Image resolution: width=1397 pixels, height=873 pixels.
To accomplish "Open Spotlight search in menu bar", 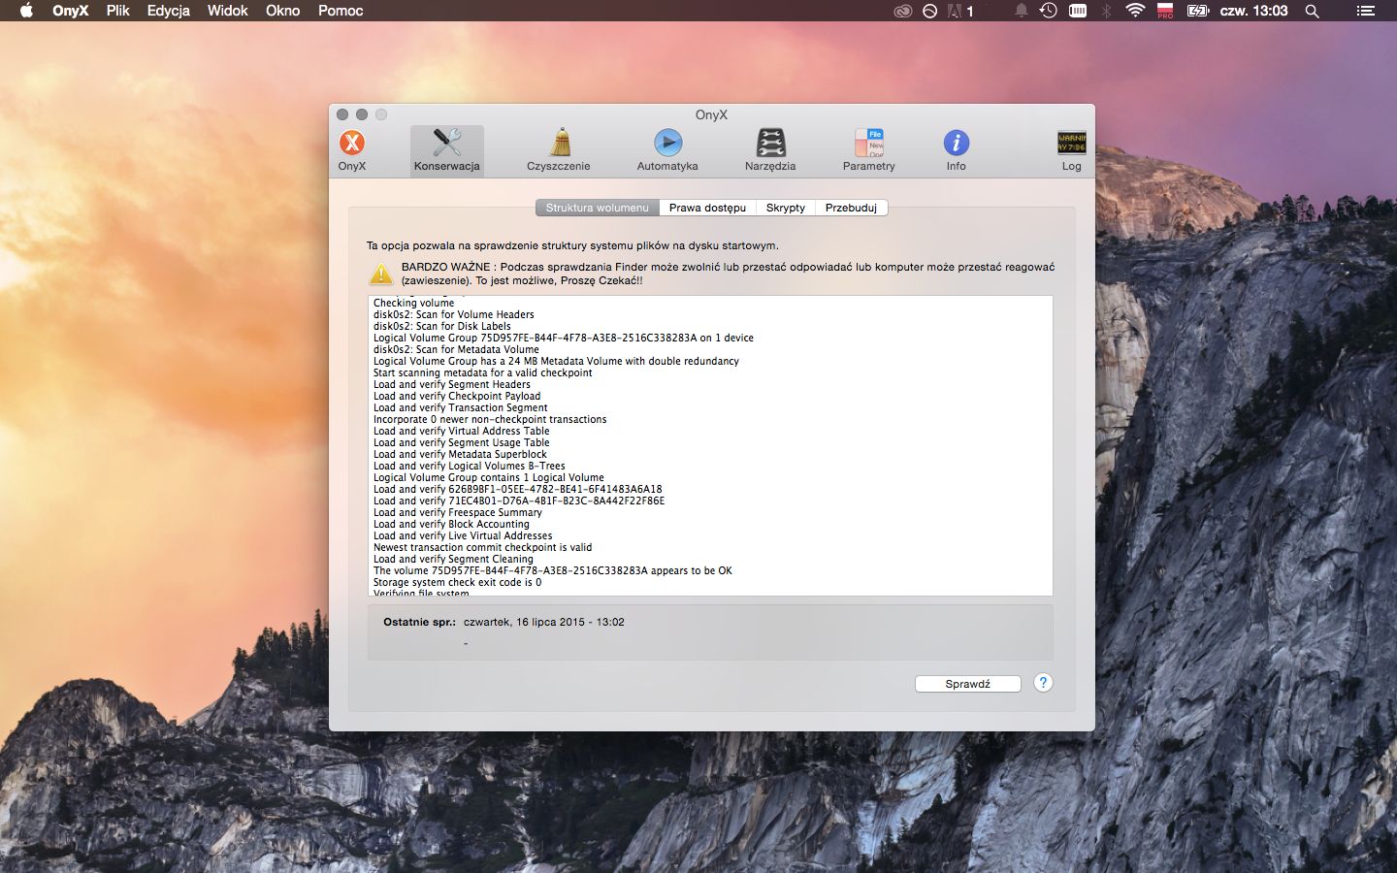I will [x=1312, y=11].
